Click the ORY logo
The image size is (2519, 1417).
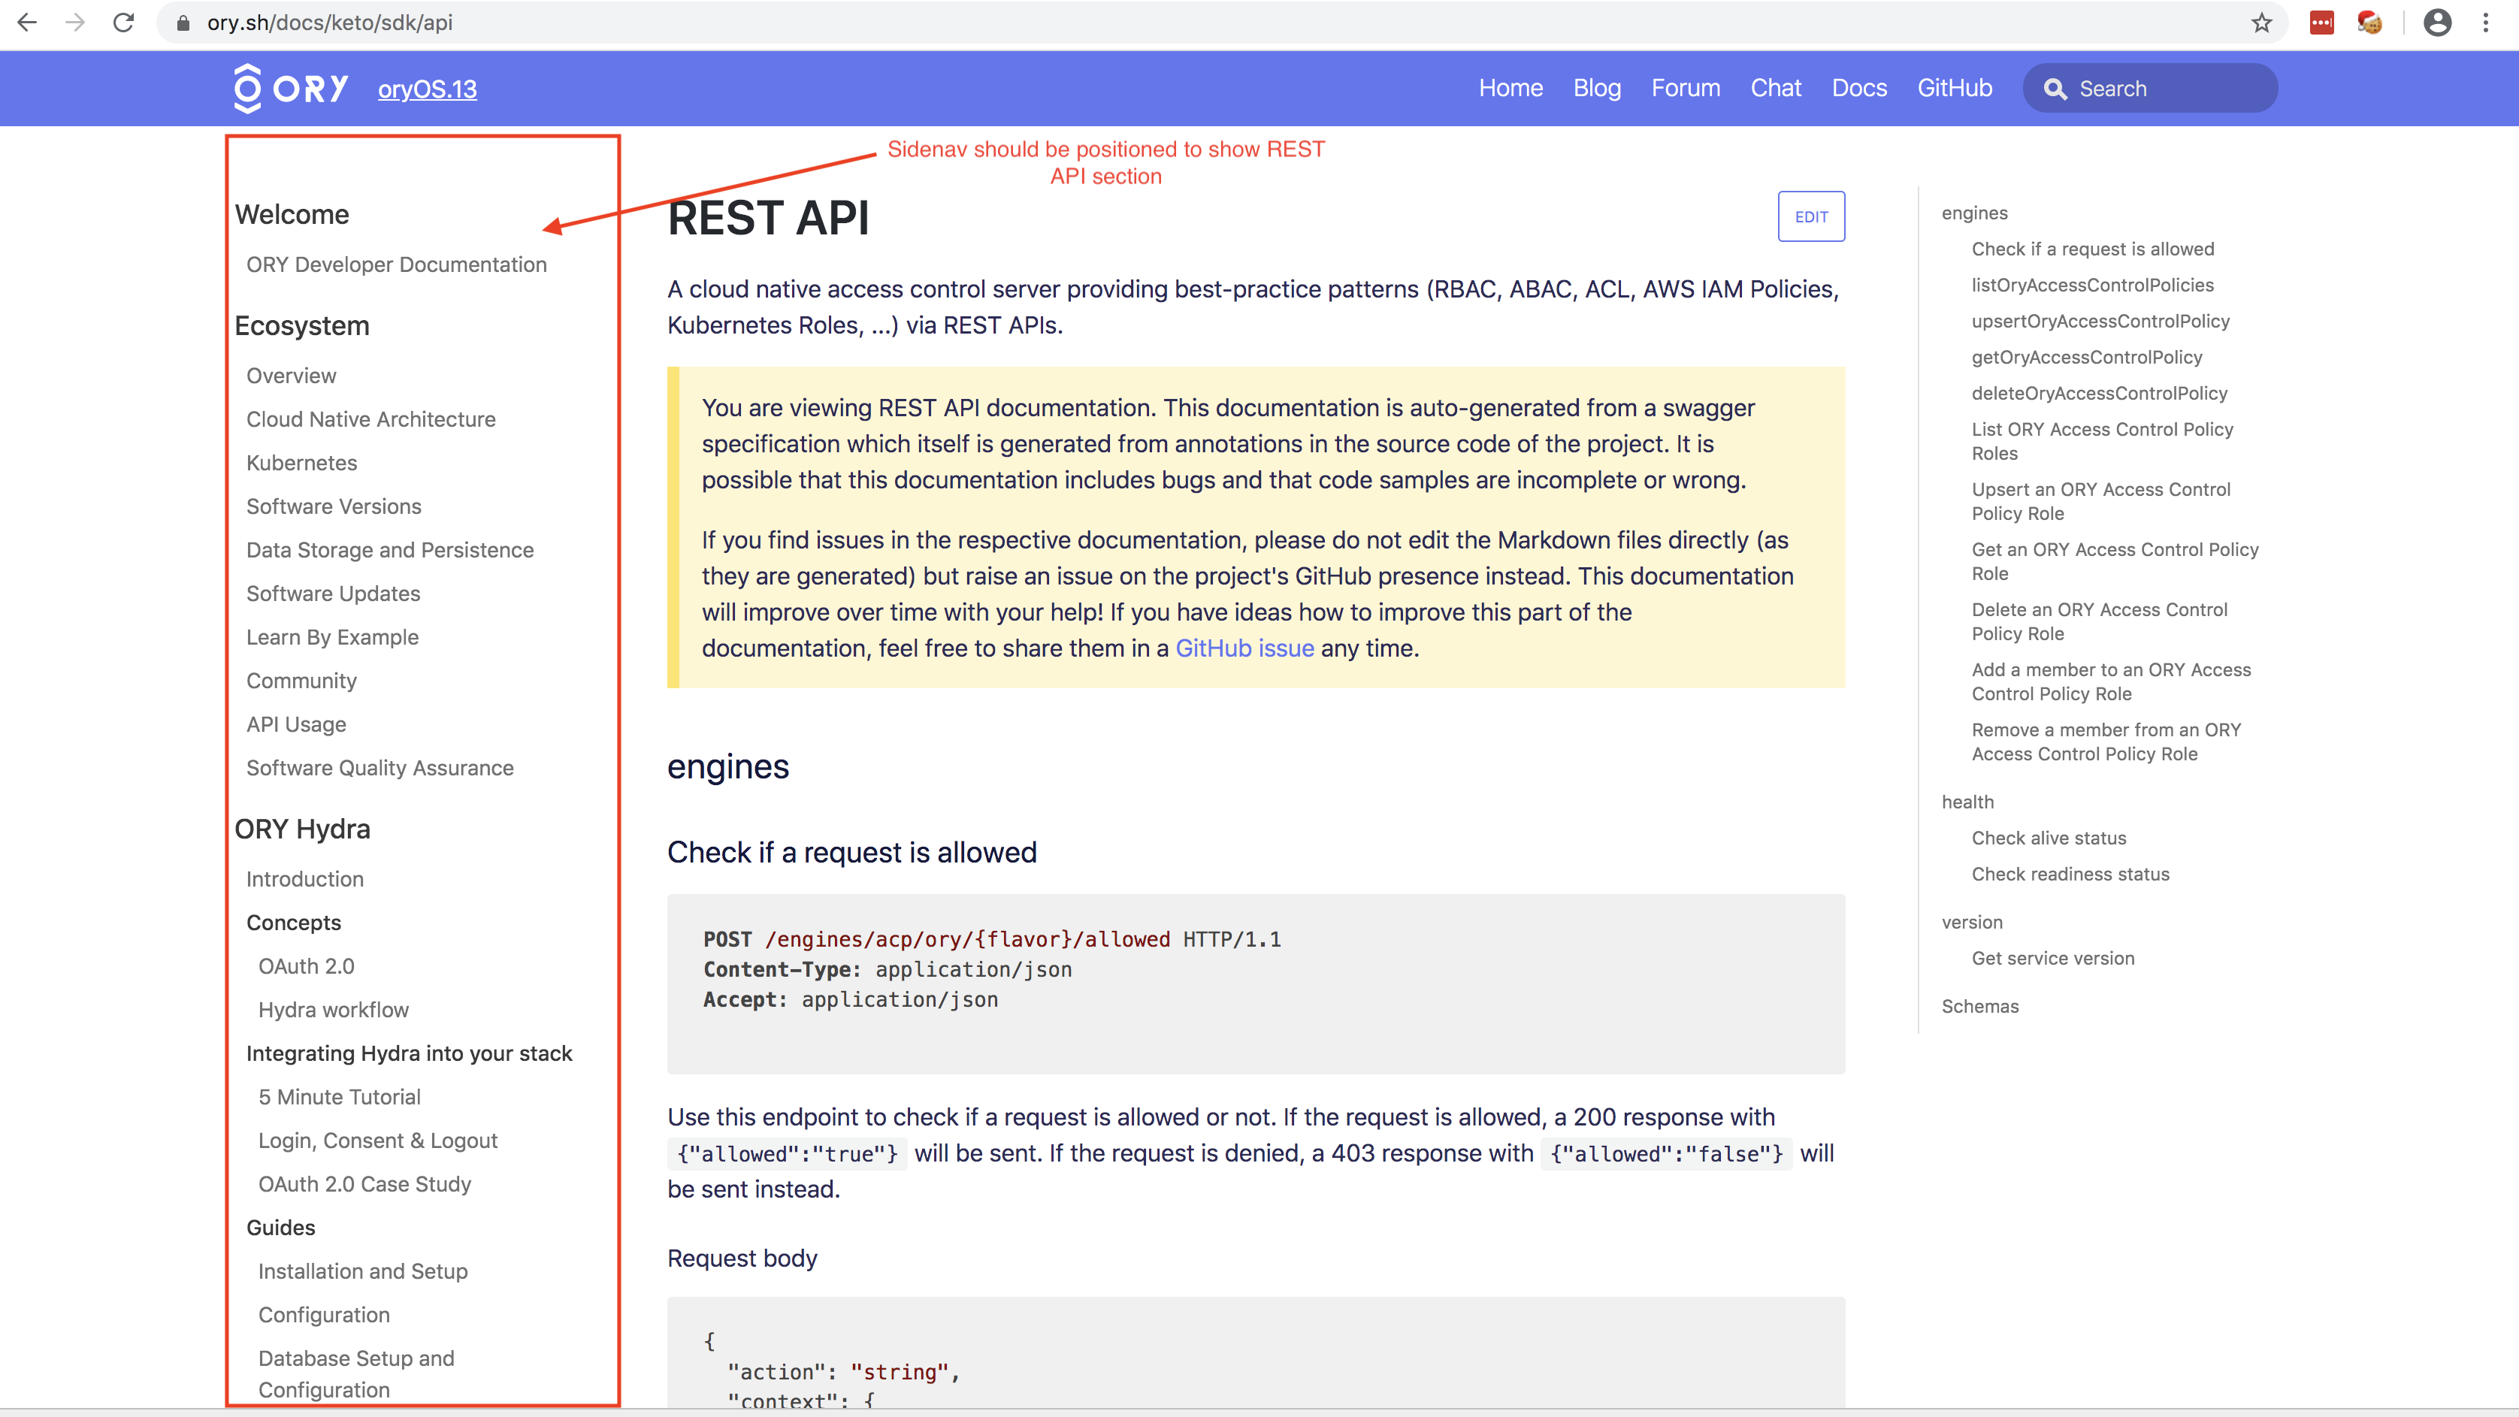click(289, 88)
